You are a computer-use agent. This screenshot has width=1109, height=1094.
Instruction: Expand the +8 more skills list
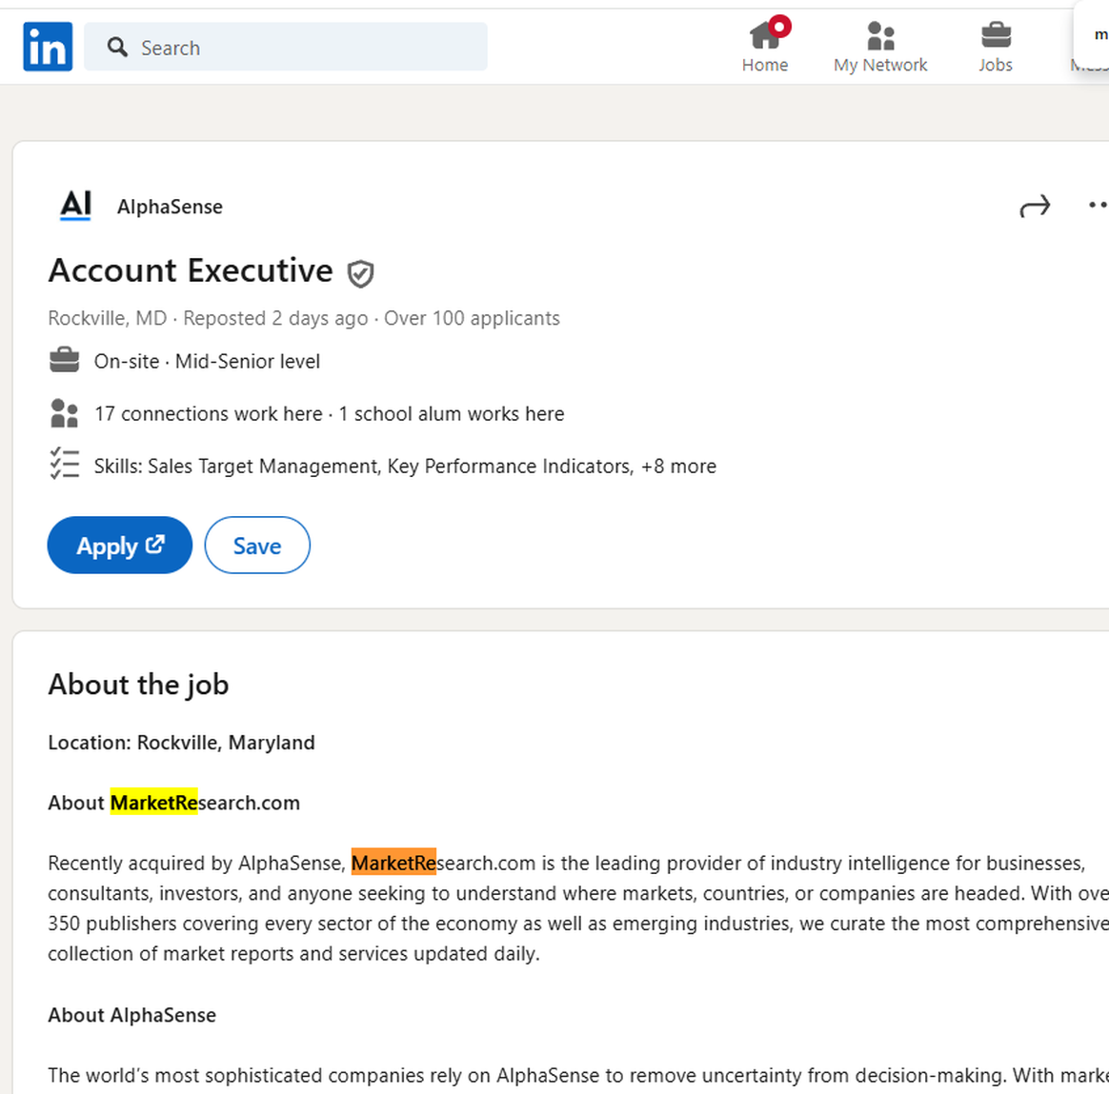click(678, 467)
